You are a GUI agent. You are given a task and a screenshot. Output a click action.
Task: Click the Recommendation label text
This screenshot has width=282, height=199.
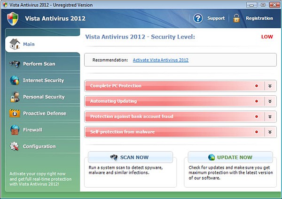[x=110, y=60]
